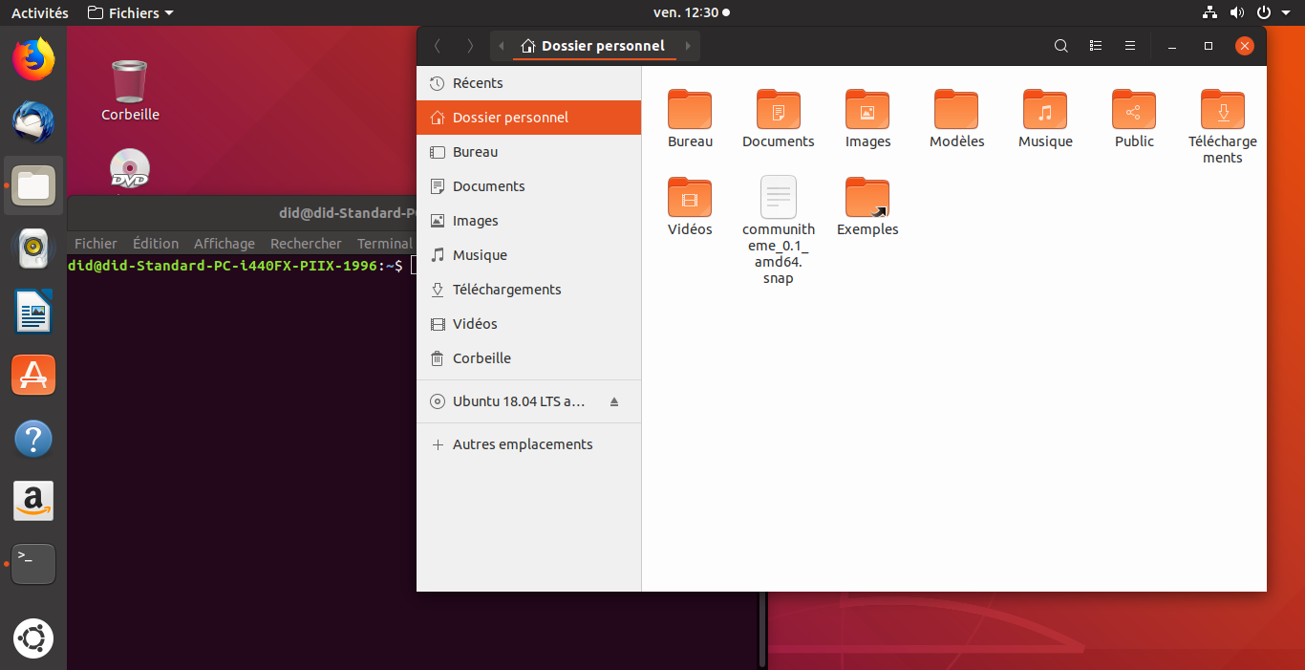1305x670 pixels.
Task: Open the Téléchargements folder icon in file view
Action: [x=1223, y=126]
